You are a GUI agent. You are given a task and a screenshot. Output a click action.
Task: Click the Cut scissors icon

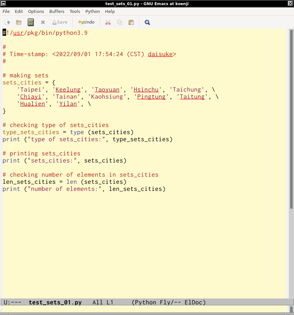[x=108, y=22]
